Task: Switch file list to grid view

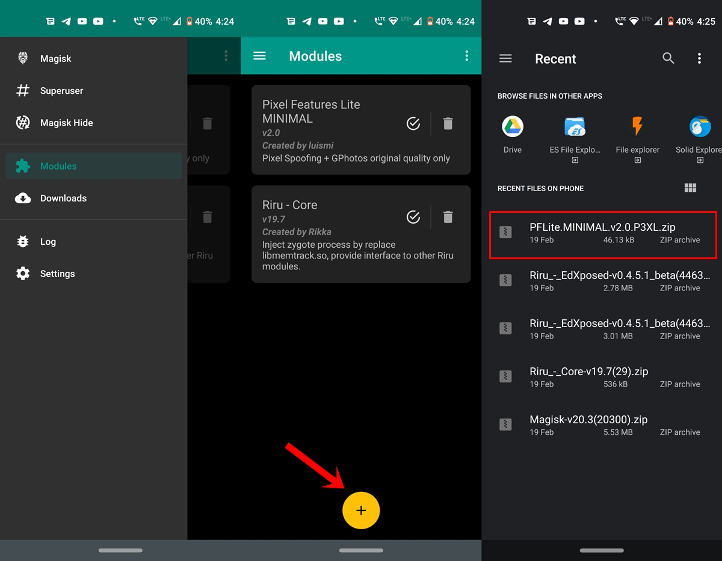Action: (x=690, y=188)
